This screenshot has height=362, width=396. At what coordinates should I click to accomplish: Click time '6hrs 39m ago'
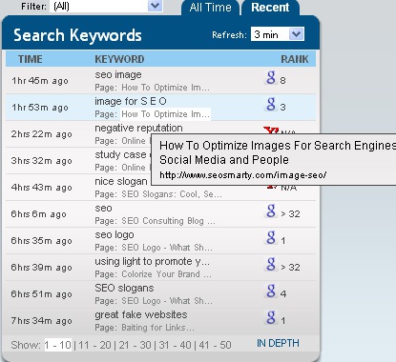(42, 268)
